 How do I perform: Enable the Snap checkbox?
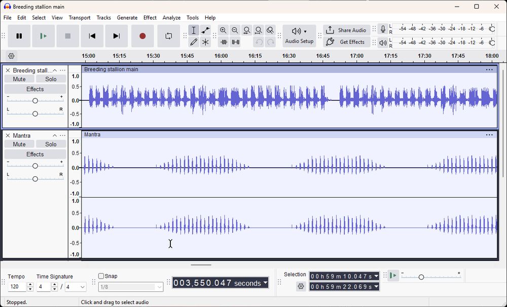[x=101, y=276]
